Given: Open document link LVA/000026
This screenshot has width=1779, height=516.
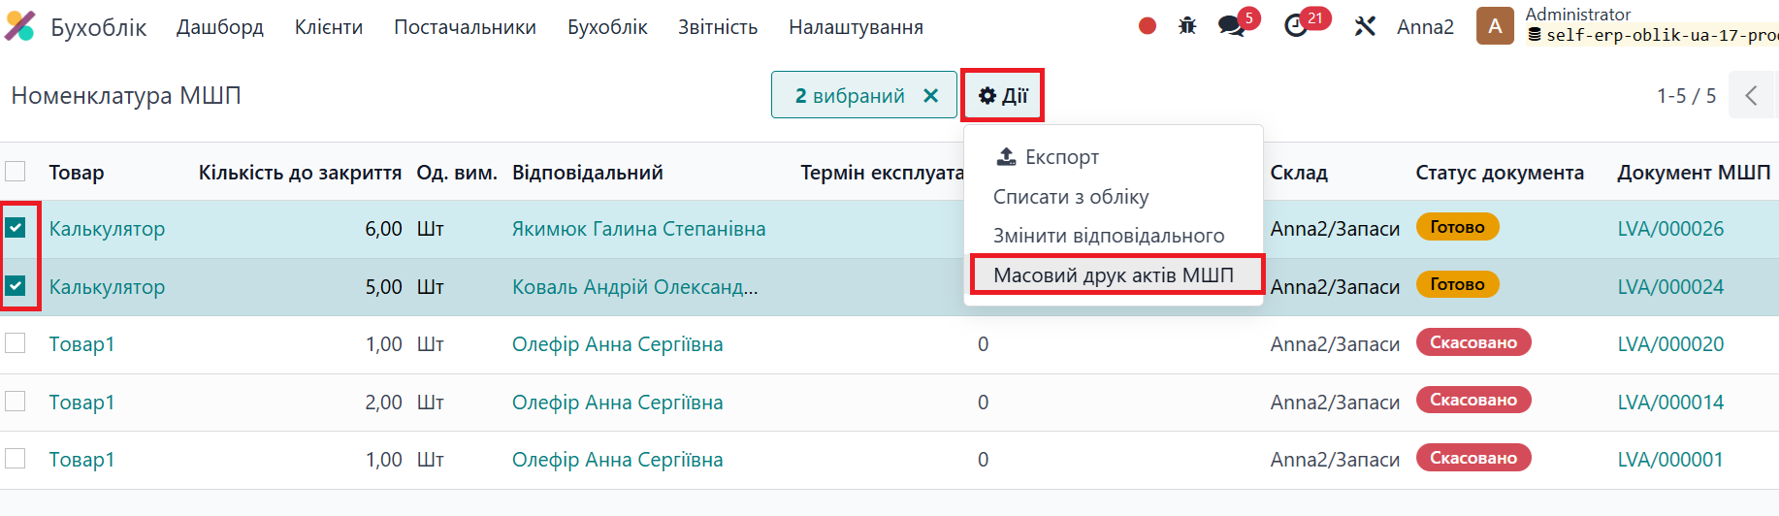Looking at the screenshot, I should coord(1670,229).
